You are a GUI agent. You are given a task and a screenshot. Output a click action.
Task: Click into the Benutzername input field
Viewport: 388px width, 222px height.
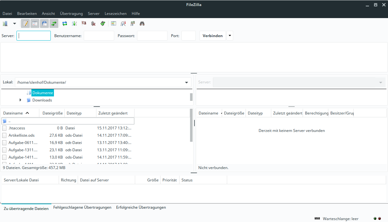coord(99,36)
